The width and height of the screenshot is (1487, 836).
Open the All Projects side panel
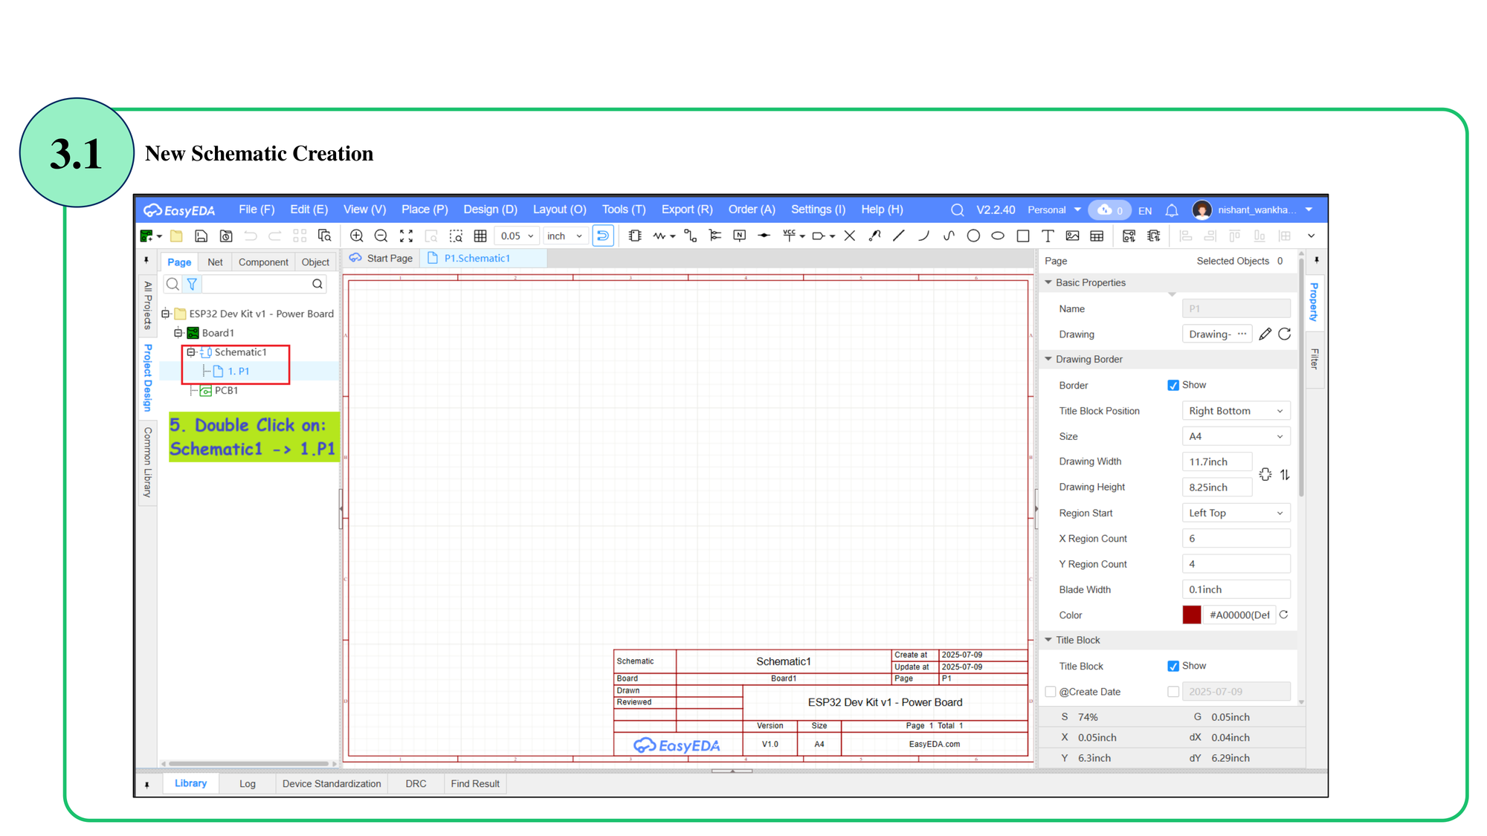(147, 305)
